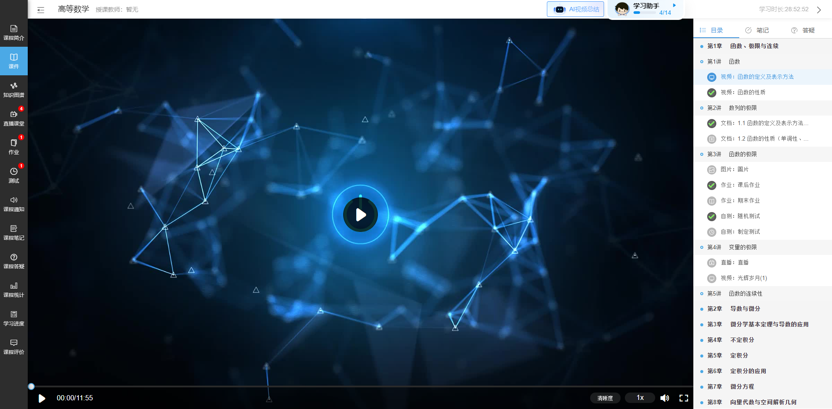The width and height of the screenshot is (832, 409).
Task: Expand 第6章 定积分的应用
Action: tap(763, 371)
